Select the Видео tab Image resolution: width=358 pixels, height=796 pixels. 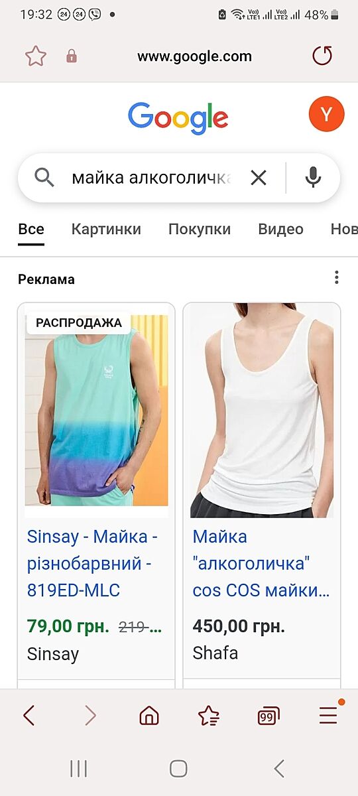click(280, 230)
